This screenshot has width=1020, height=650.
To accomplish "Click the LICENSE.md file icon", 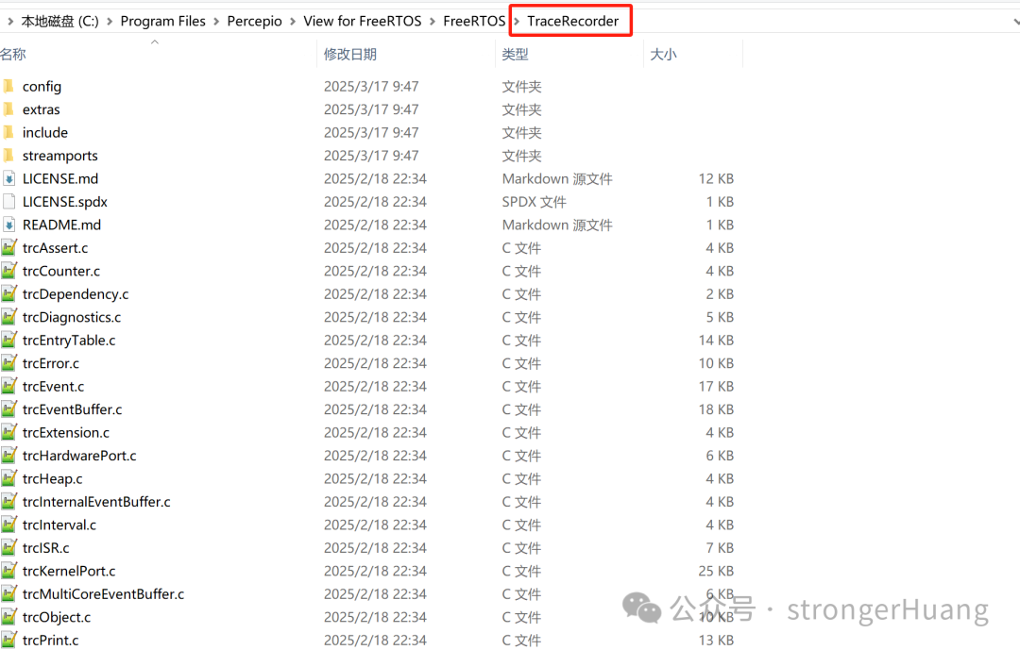I will [8, 178].
